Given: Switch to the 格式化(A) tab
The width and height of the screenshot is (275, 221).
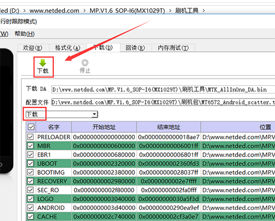Looking at the screenshot, I should tap(68, 48).
